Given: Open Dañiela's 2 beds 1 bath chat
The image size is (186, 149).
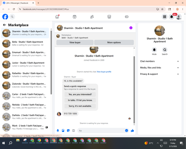Looking at the screenshot, I should (x=25, y=117).
